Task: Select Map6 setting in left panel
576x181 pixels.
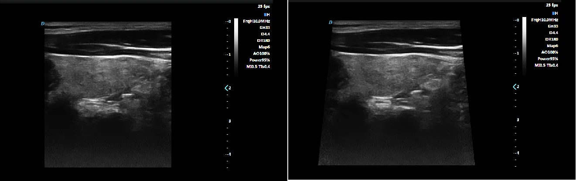Action: (x=265, y=47)
